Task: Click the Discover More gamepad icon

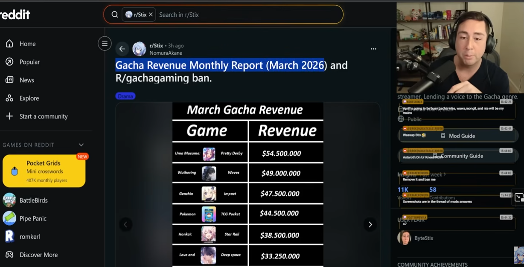Action: (9, 255)
